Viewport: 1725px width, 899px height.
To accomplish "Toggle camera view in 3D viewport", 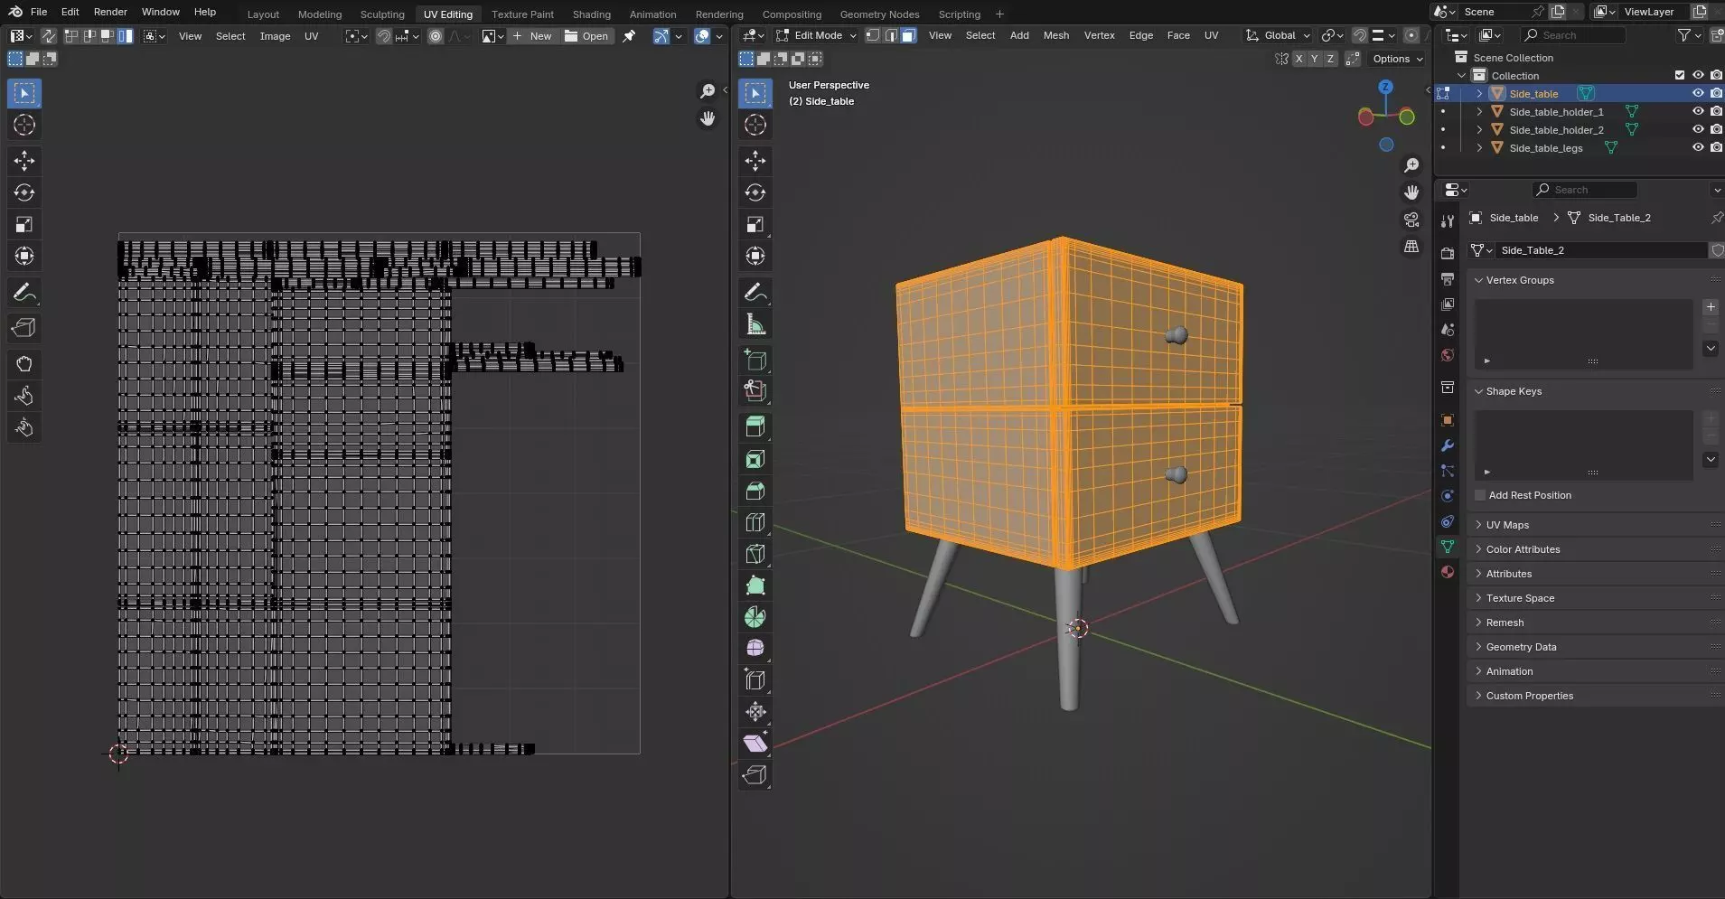I will [1411, 220].
